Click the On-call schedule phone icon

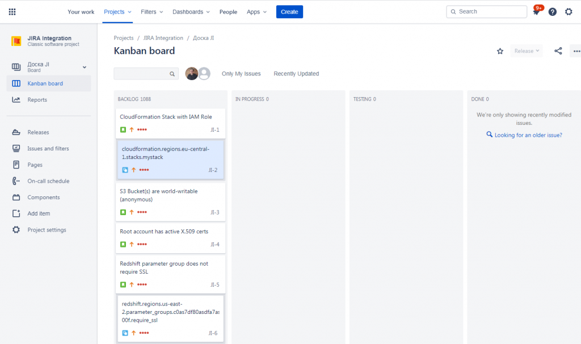pos(16,181)
